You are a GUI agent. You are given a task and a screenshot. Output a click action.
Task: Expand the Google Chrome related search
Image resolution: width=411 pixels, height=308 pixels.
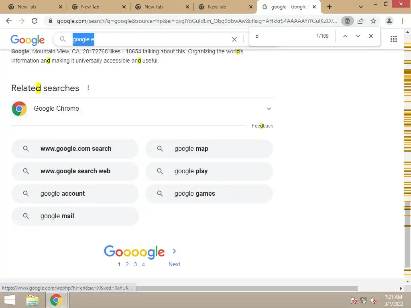(269, 109)
